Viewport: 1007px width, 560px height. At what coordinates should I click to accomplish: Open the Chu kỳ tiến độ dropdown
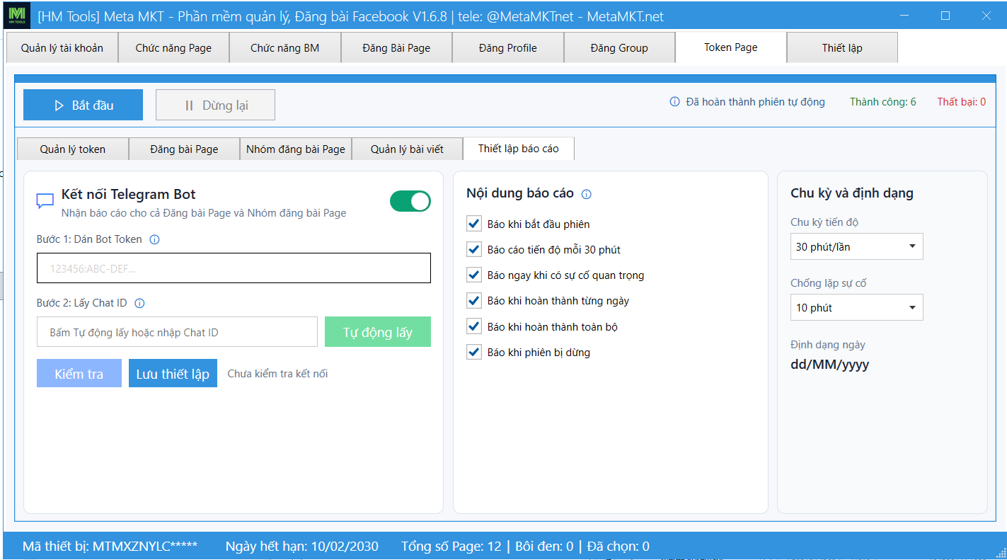[856, 246]
